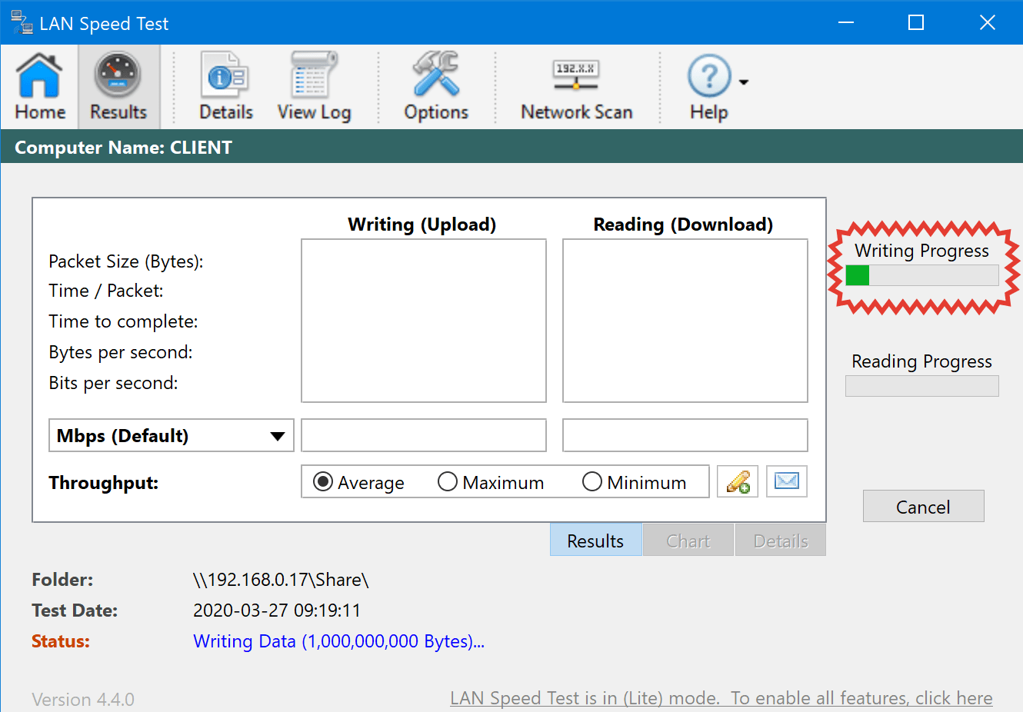Click the test date 2020-03-27 09:19:11
The height and width of the screenshot is (712, 1023).
click(277, 611)
